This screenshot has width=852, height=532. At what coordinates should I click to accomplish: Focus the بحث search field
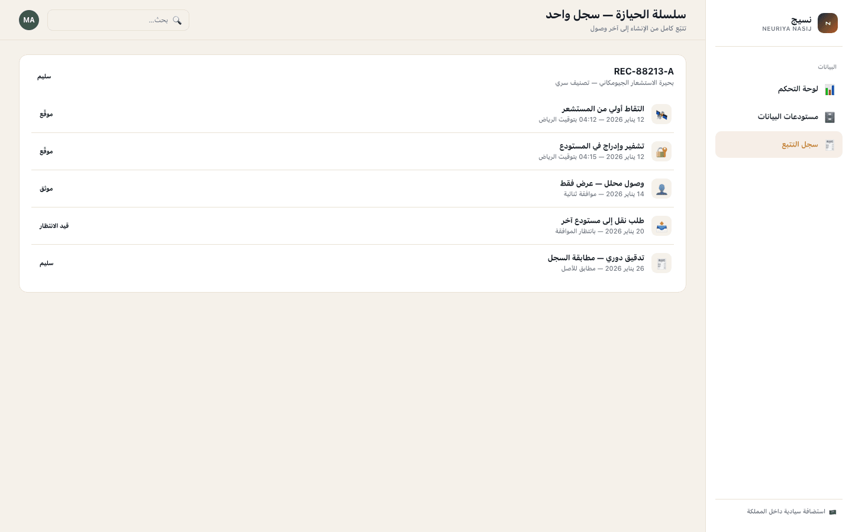pos(118,20)
